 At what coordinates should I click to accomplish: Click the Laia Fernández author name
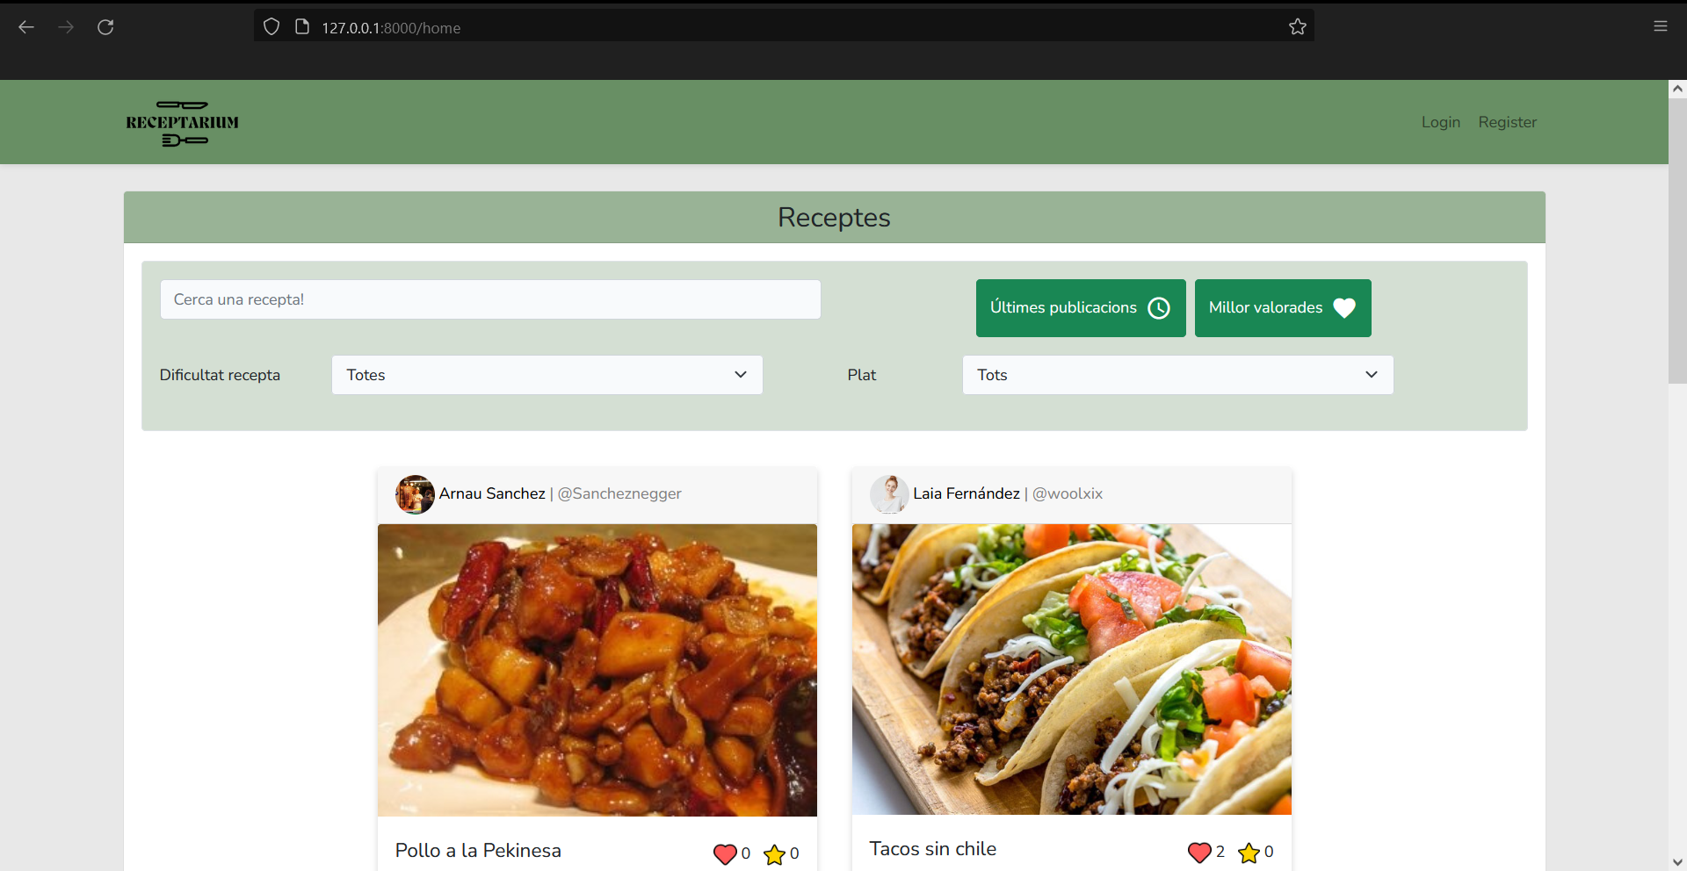coord(967,493)
